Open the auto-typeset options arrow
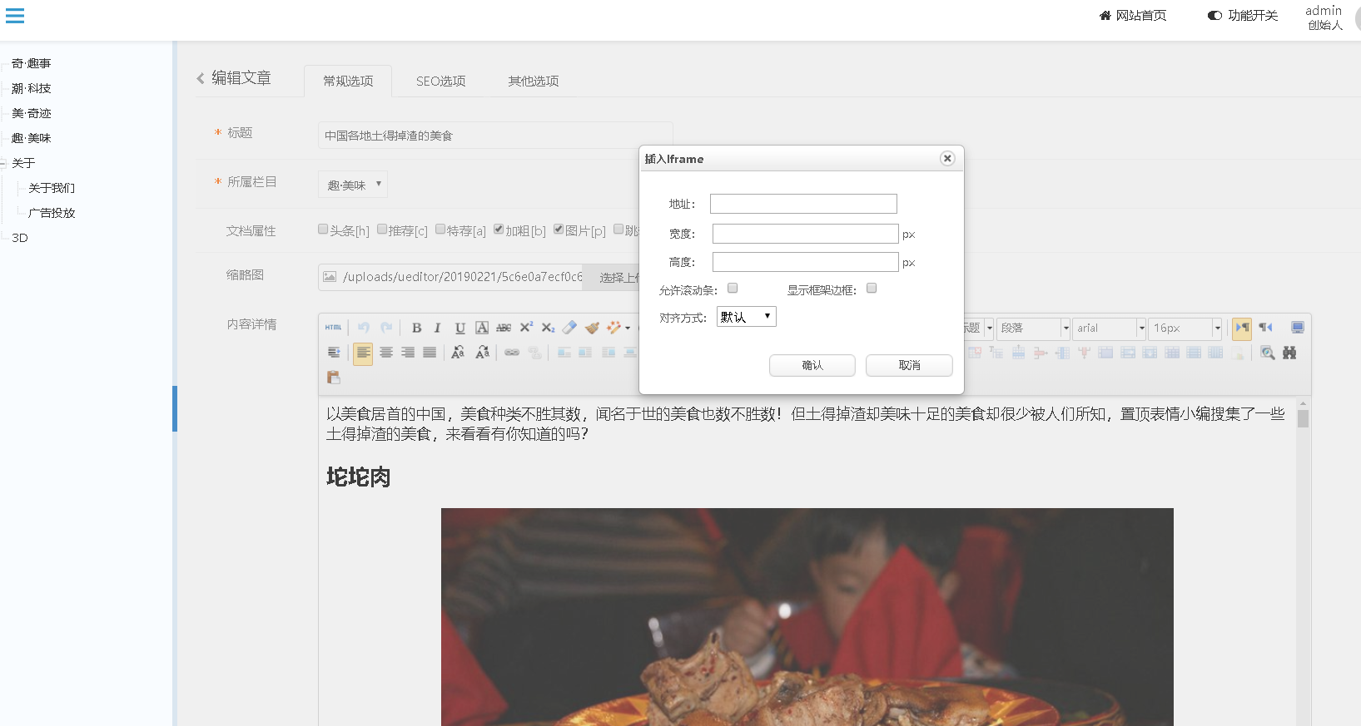This screenshot has height=726, width=1361. click(628, 328)
